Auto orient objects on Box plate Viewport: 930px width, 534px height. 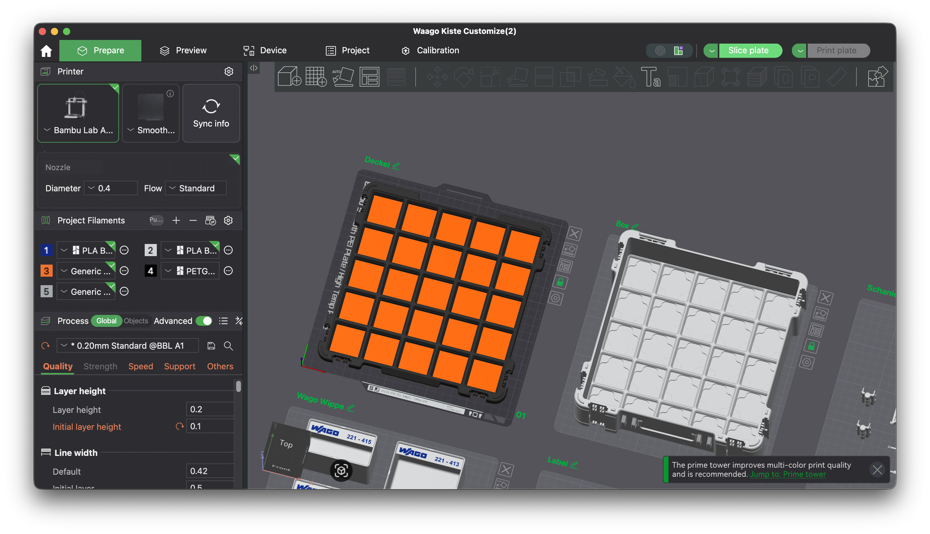[821, 314]
